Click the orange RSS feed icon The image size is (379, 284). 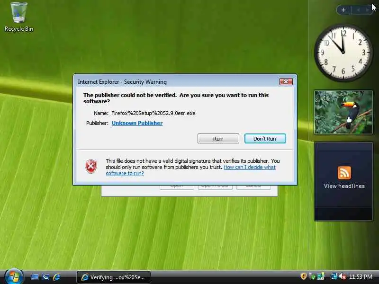pos(344,173)
